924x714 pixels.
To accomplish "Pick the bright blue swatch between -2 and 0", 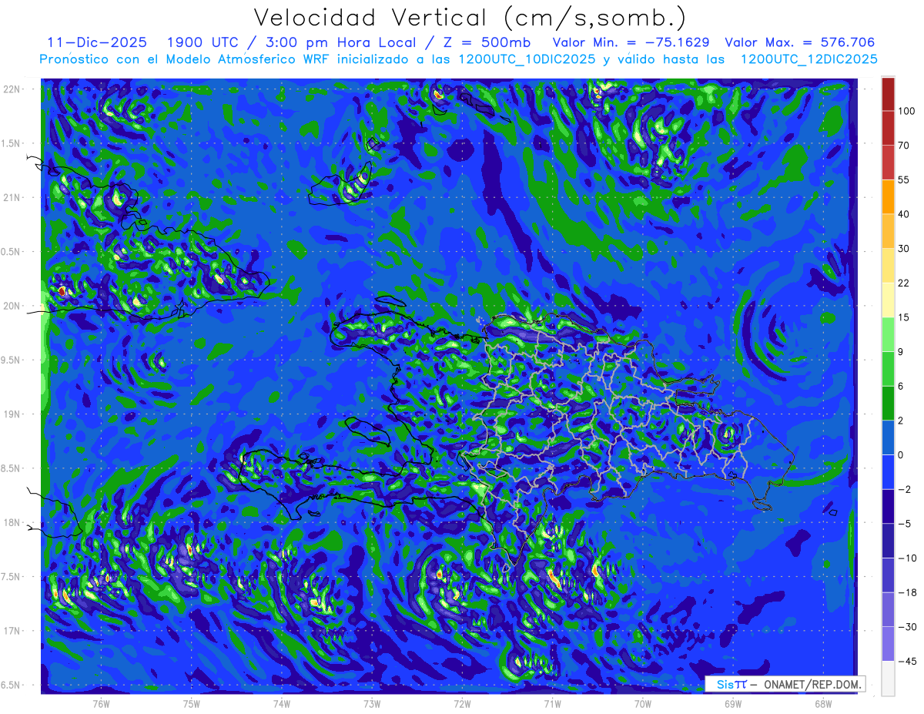I will pos(888,471).
